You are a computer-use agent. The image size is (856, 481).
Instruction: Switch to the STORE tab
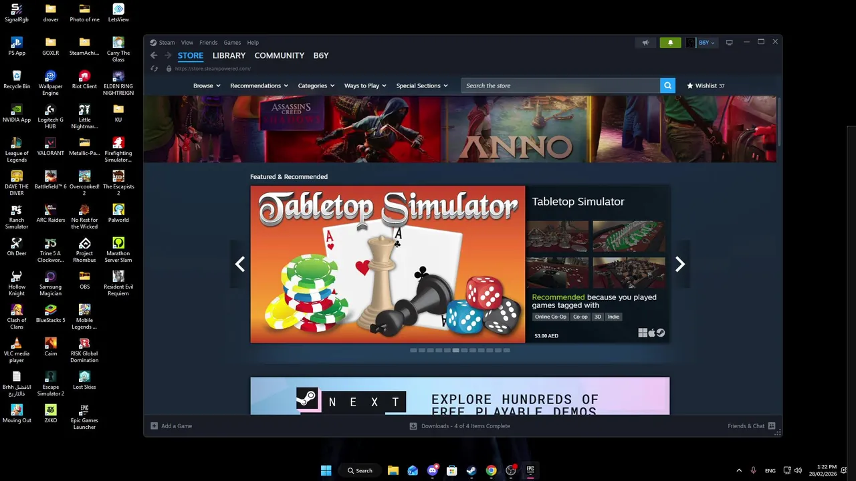[191, 55]
